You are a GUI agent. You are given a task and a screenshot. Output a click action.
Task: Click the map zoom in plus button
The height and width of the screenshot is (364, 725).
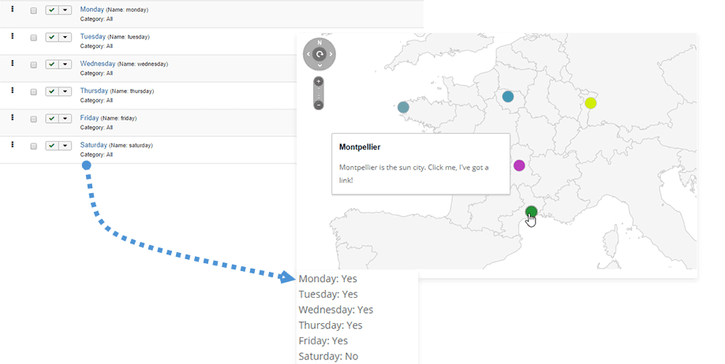[x=319, y=82]
